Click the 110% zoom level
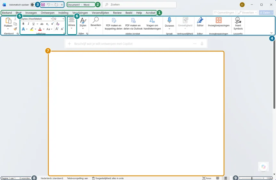The width and height of the screenshot is (276, 180). pyautogui.click(x=269, y=178)
